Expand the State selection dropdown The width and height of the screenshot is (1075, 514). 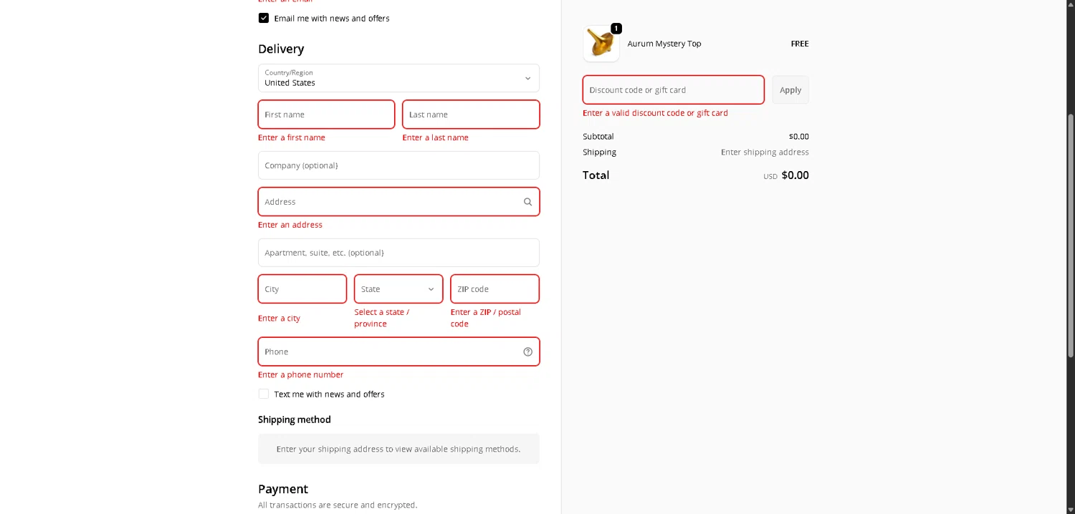398,289
